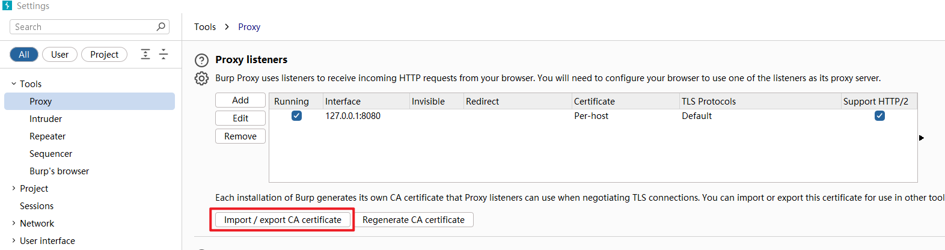The image size is (945, 250).
Task: Click the arrow at the table's right edge
Action: click(x=922, y=138)
